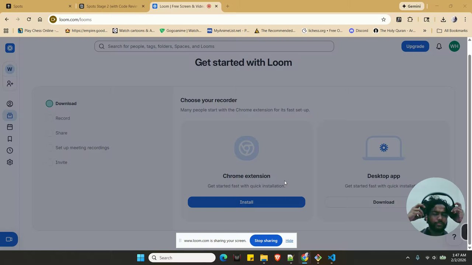View site information icon in address bar
Image resolution: width=472 pixels, height=265 pixels.
(53, 20)
